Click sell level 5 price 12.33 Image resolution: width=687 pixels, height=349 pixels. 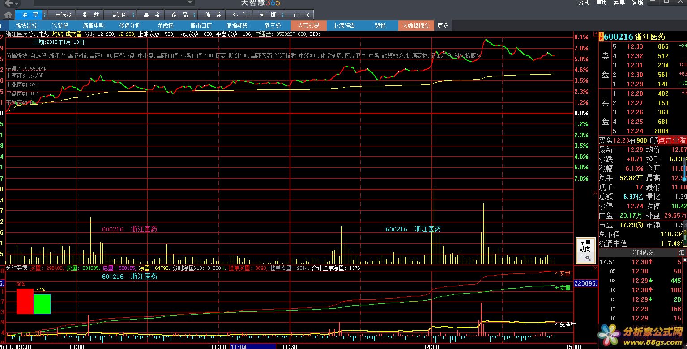635,46
